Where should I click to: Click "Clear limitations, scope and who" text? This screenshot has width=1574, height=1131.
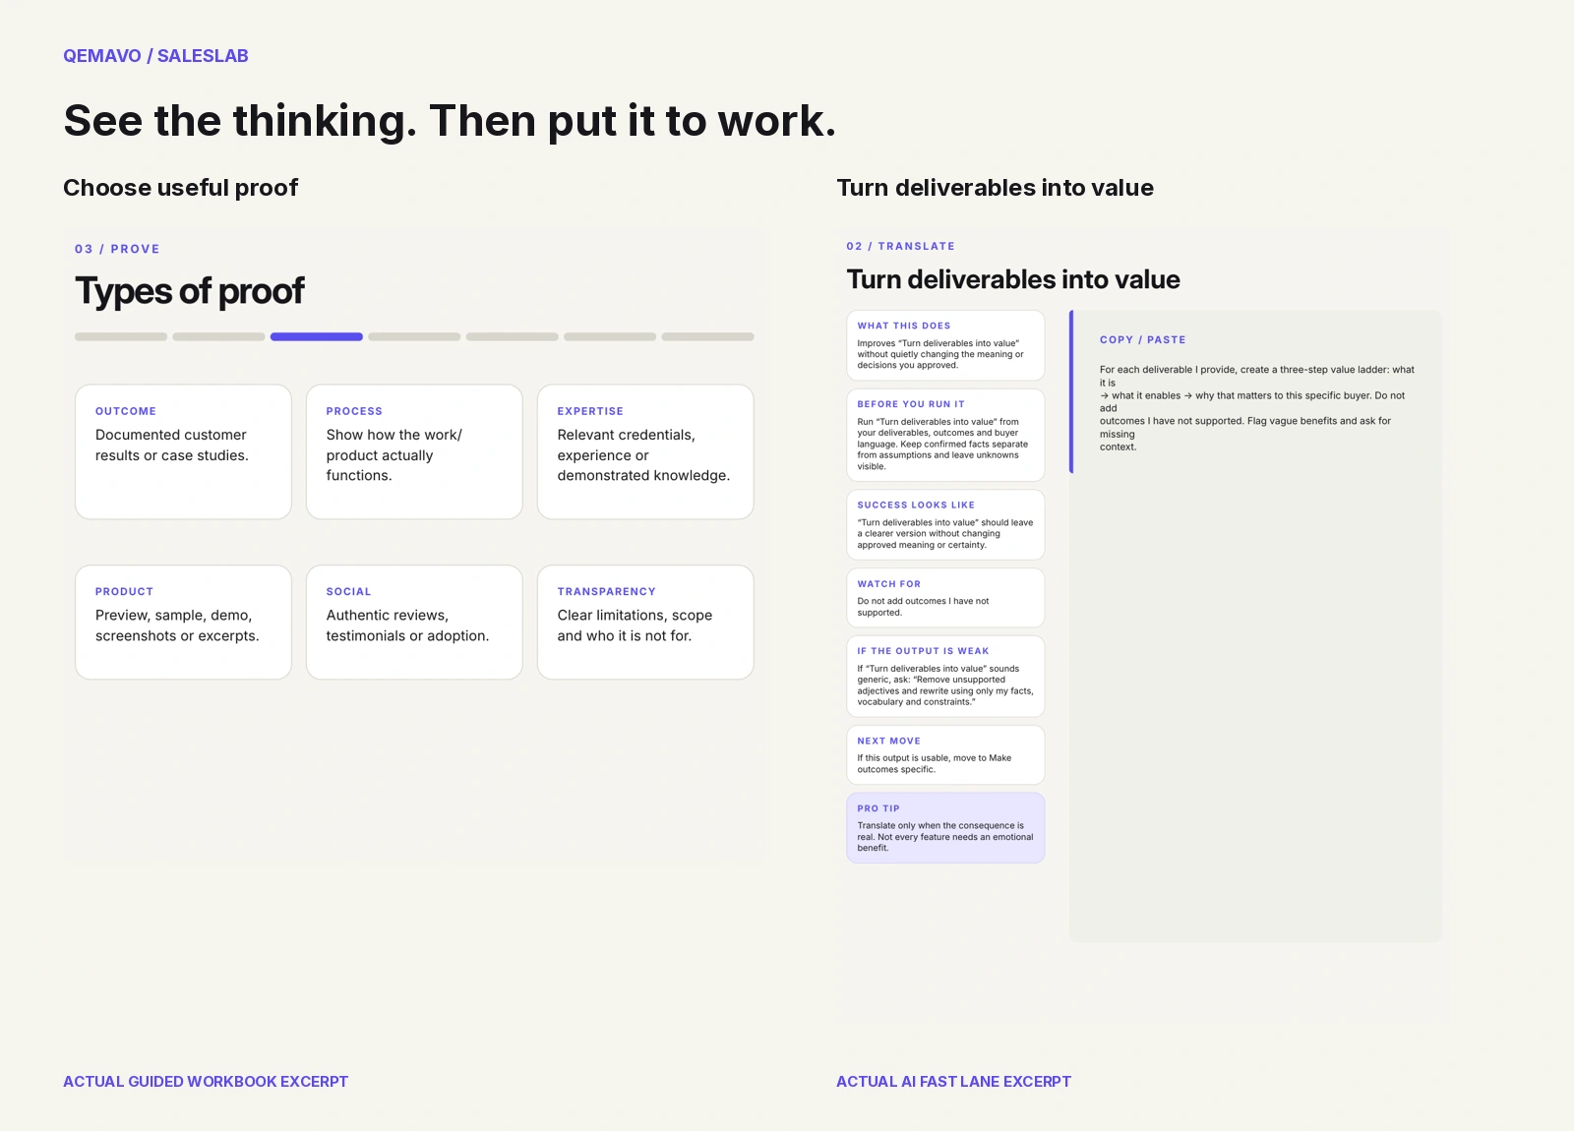(635, 625)
